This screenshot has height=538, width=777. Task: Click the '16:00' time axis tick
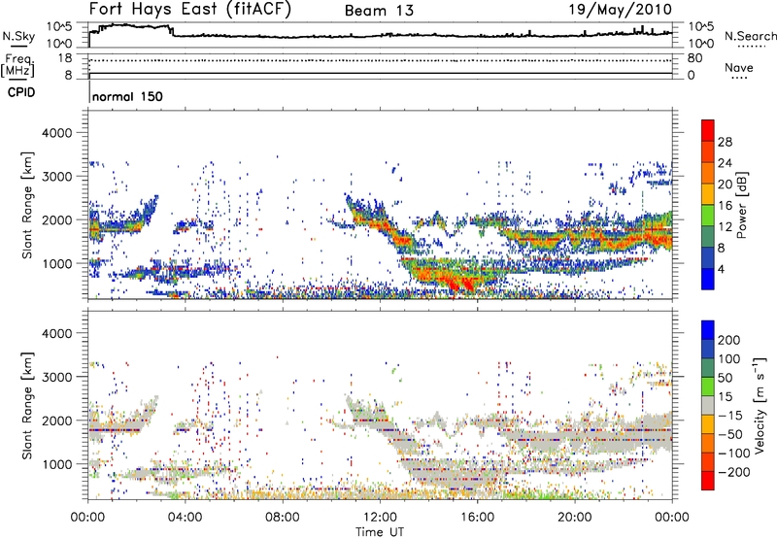477,518
